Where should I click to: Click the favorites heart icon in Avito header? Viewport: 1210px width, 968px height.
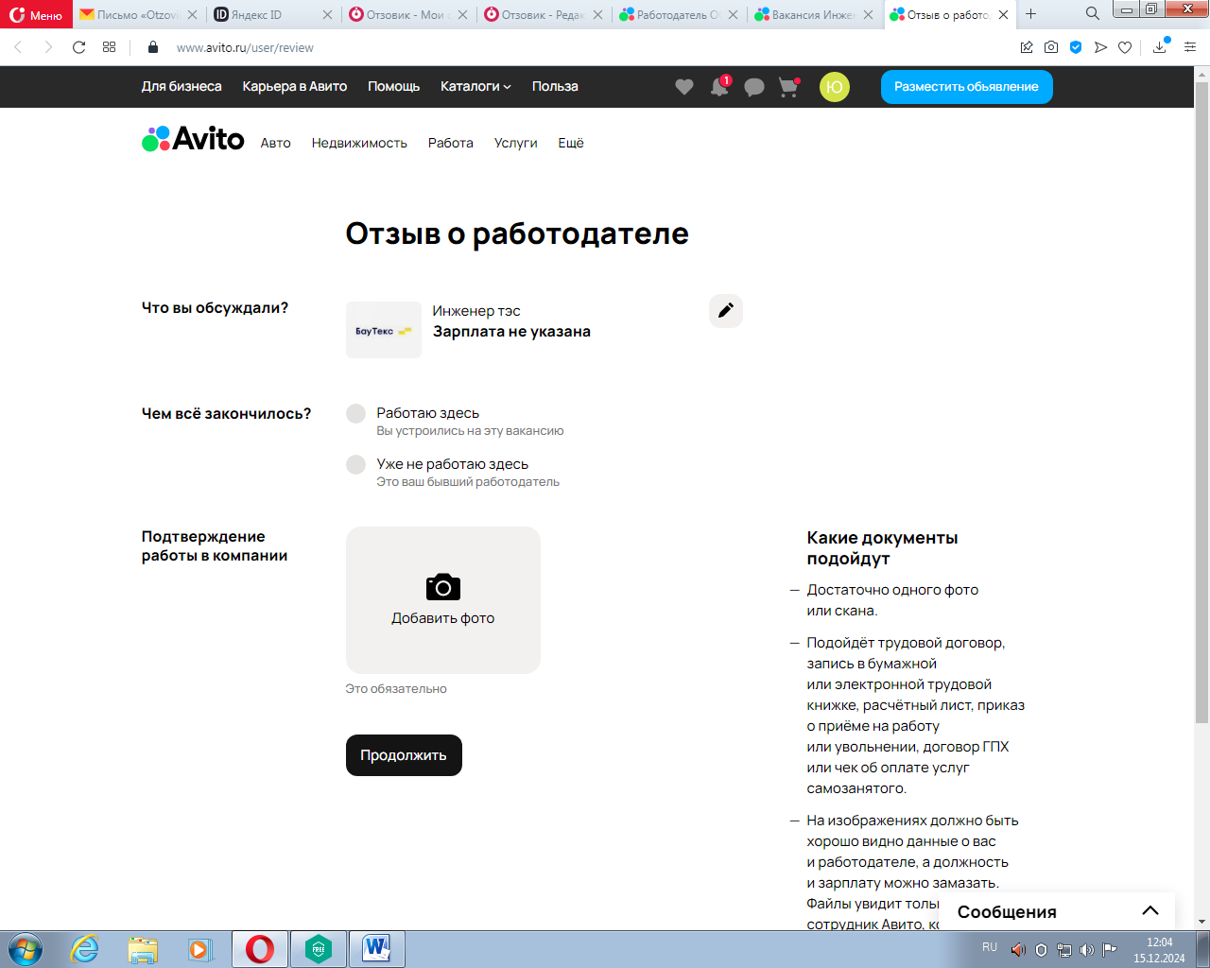pyautogui.click(x=684, y=87)
